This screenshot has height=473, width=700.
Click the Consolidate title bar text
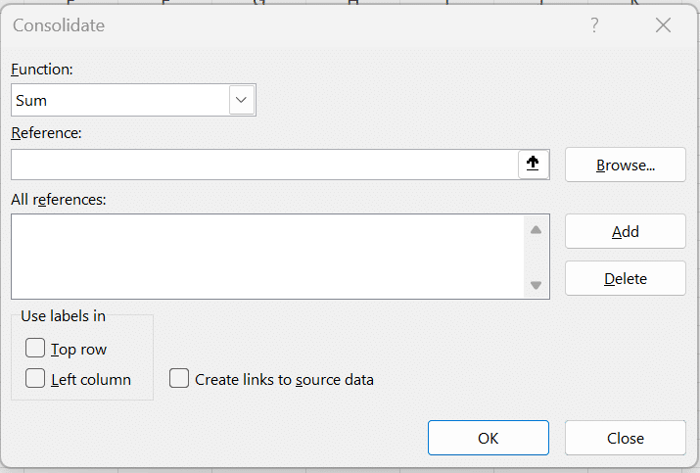tap(59, 25)
